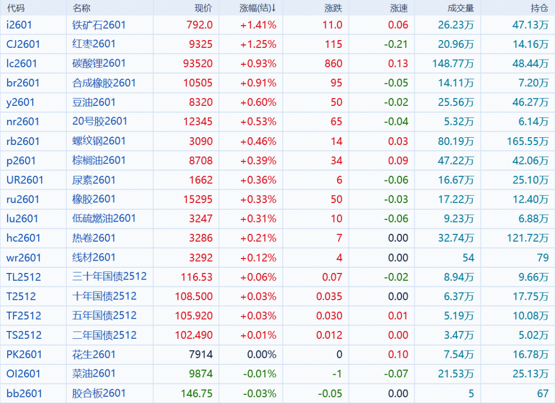Select the rb2601 contract code
This screenshot has height=403, width=555.
[23, 141]
